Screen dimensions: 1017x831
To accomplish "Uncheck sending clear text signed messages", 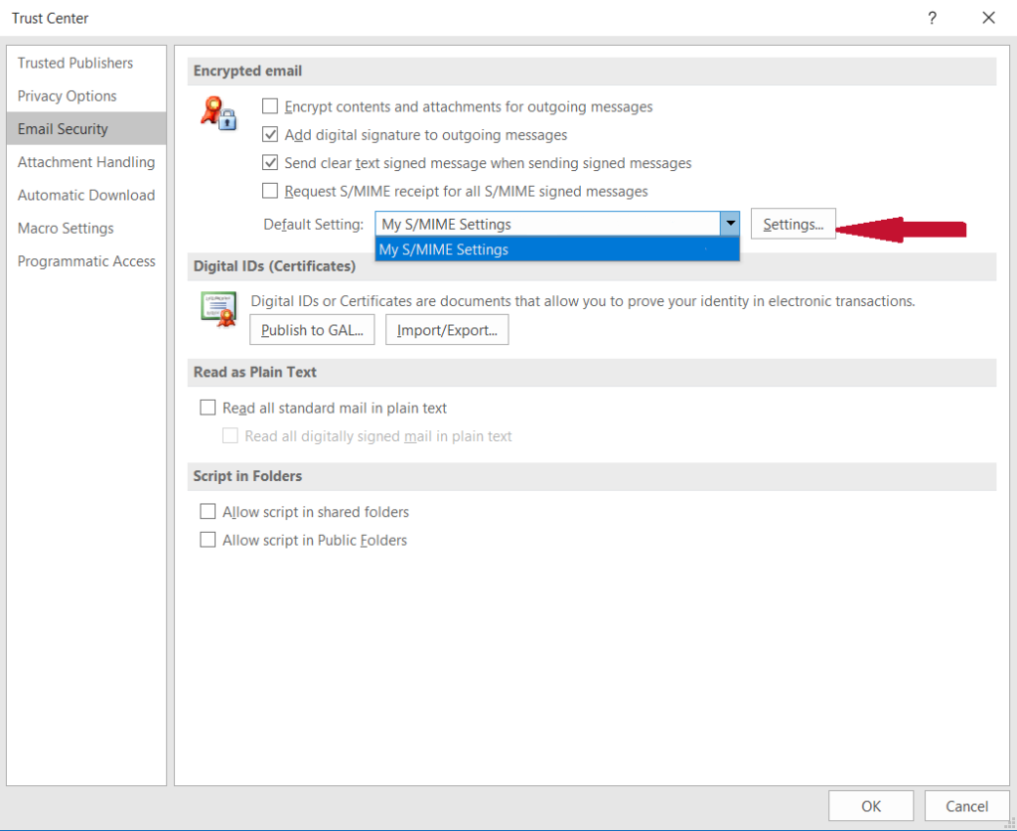I will [269, 162].
